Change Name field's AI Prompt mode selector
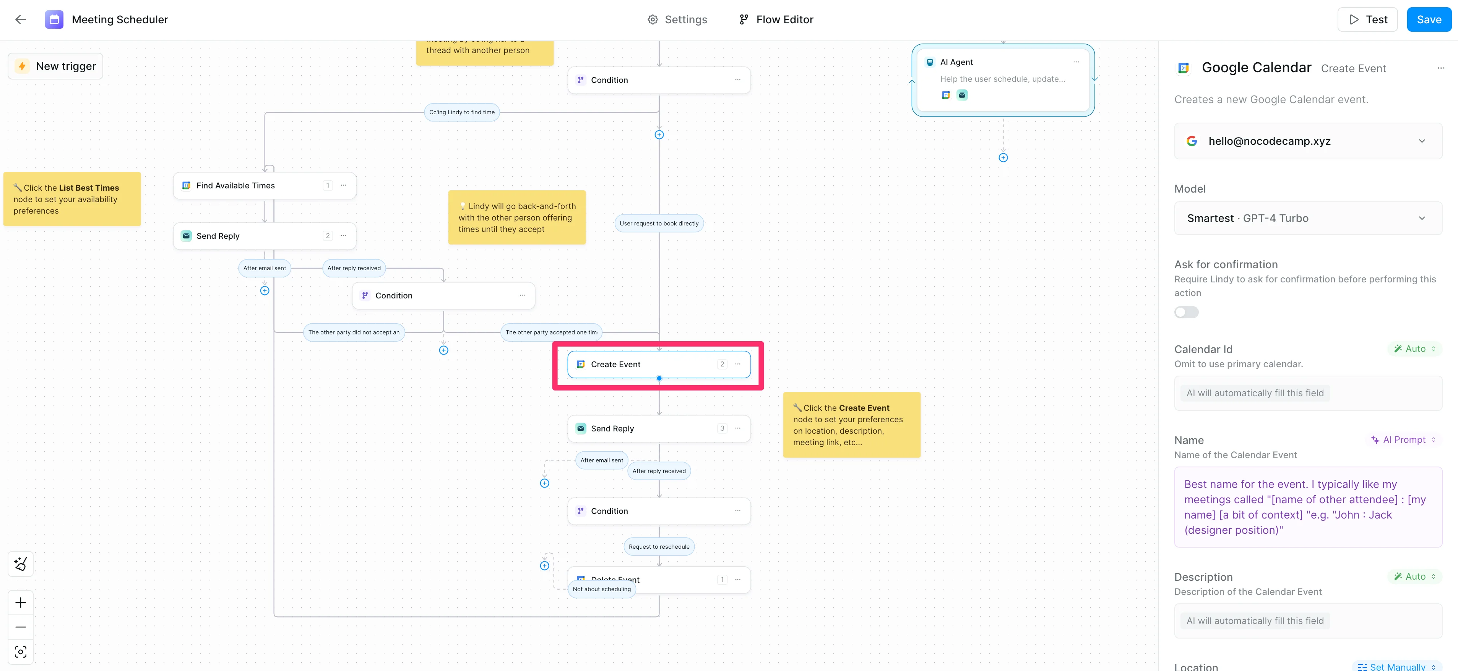The image size is (1458, 671). tap(1404, 439)
